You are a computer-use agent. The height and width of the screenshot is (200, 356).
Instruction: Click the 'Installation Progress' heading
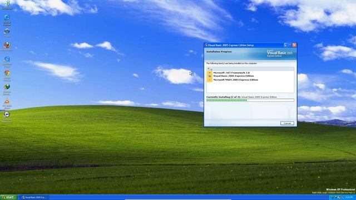[219, 52]
